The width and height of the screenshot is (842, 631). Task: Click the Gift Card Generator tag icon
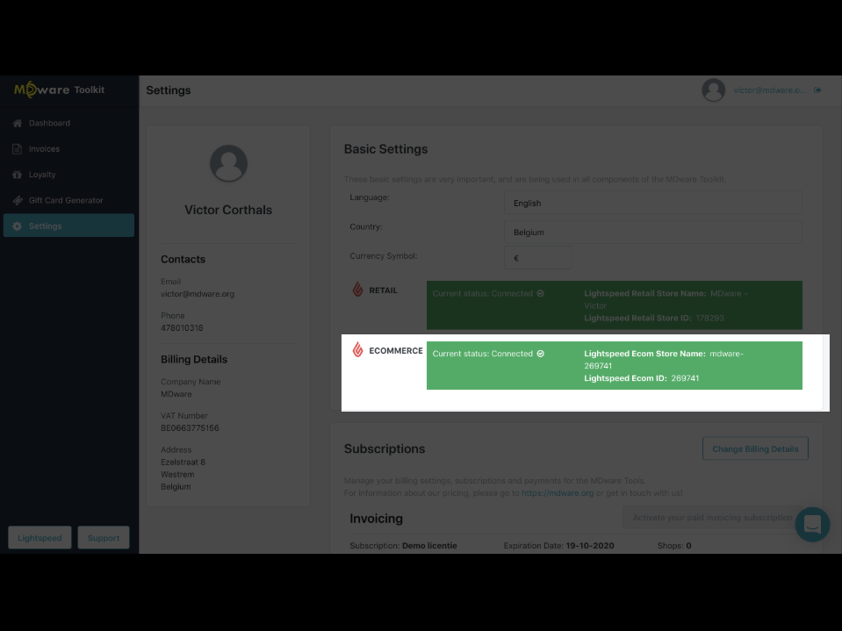coord(18,200)
